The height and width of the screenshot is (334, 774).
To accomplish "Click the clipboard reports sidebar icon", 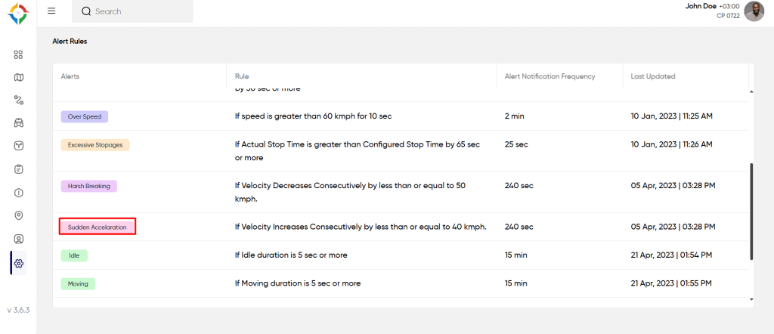I will tap(19, 169).
